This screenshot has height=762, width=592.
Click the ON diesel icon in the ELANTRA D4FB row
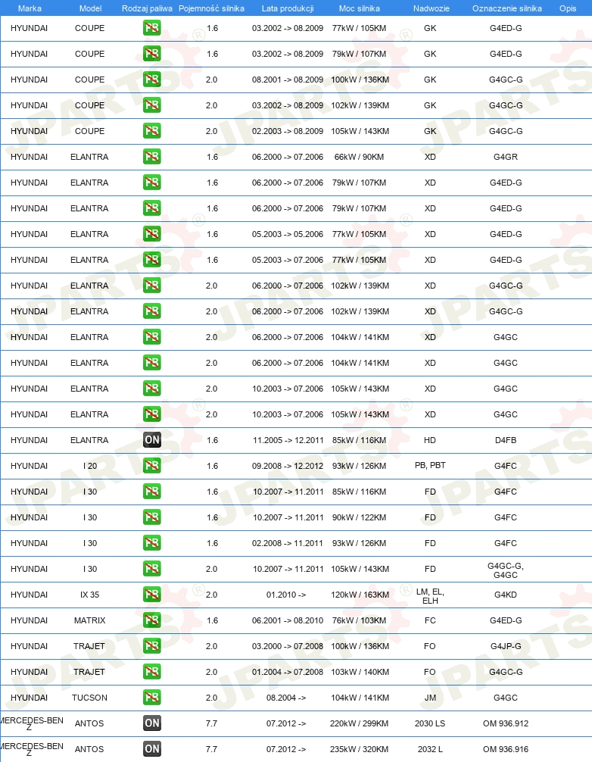tap(152, 440)
